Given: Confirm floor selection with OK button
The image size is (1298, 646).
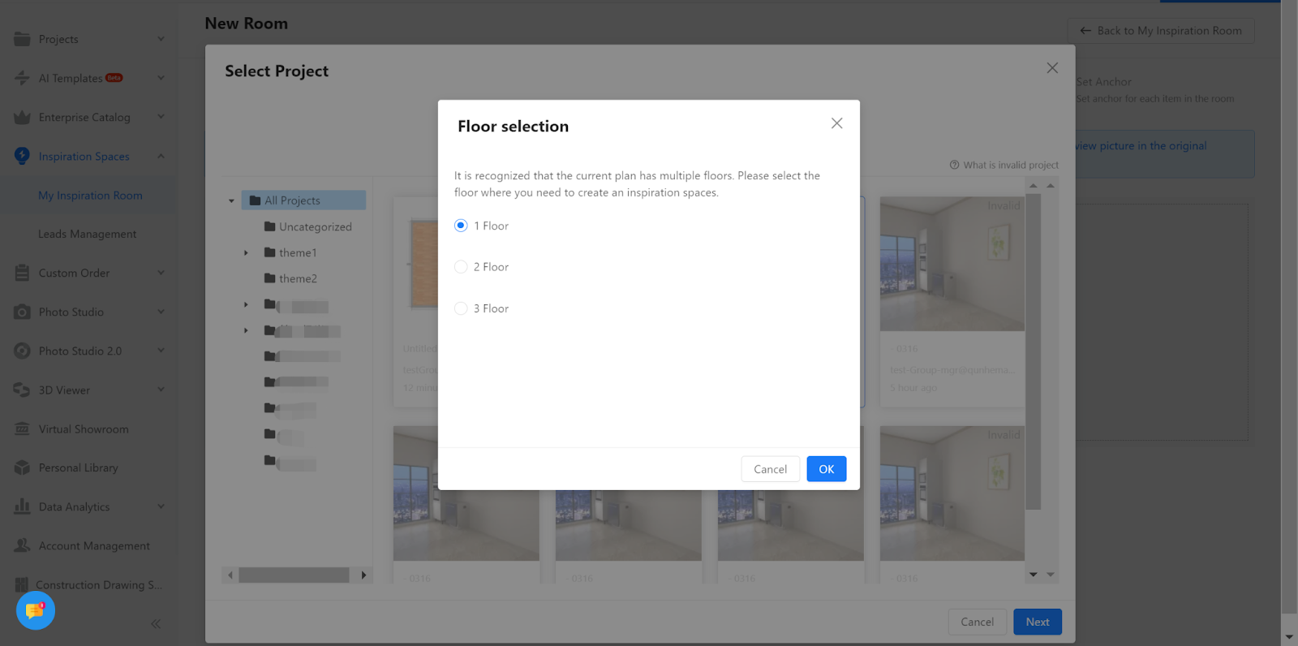Looking at the screenshot, I should pos(826,469).
